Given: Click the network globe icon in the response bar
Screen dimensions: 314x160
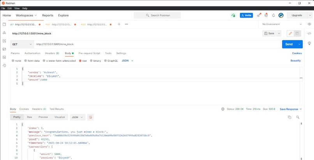Looking at the screenshot, I should point(223,109).
